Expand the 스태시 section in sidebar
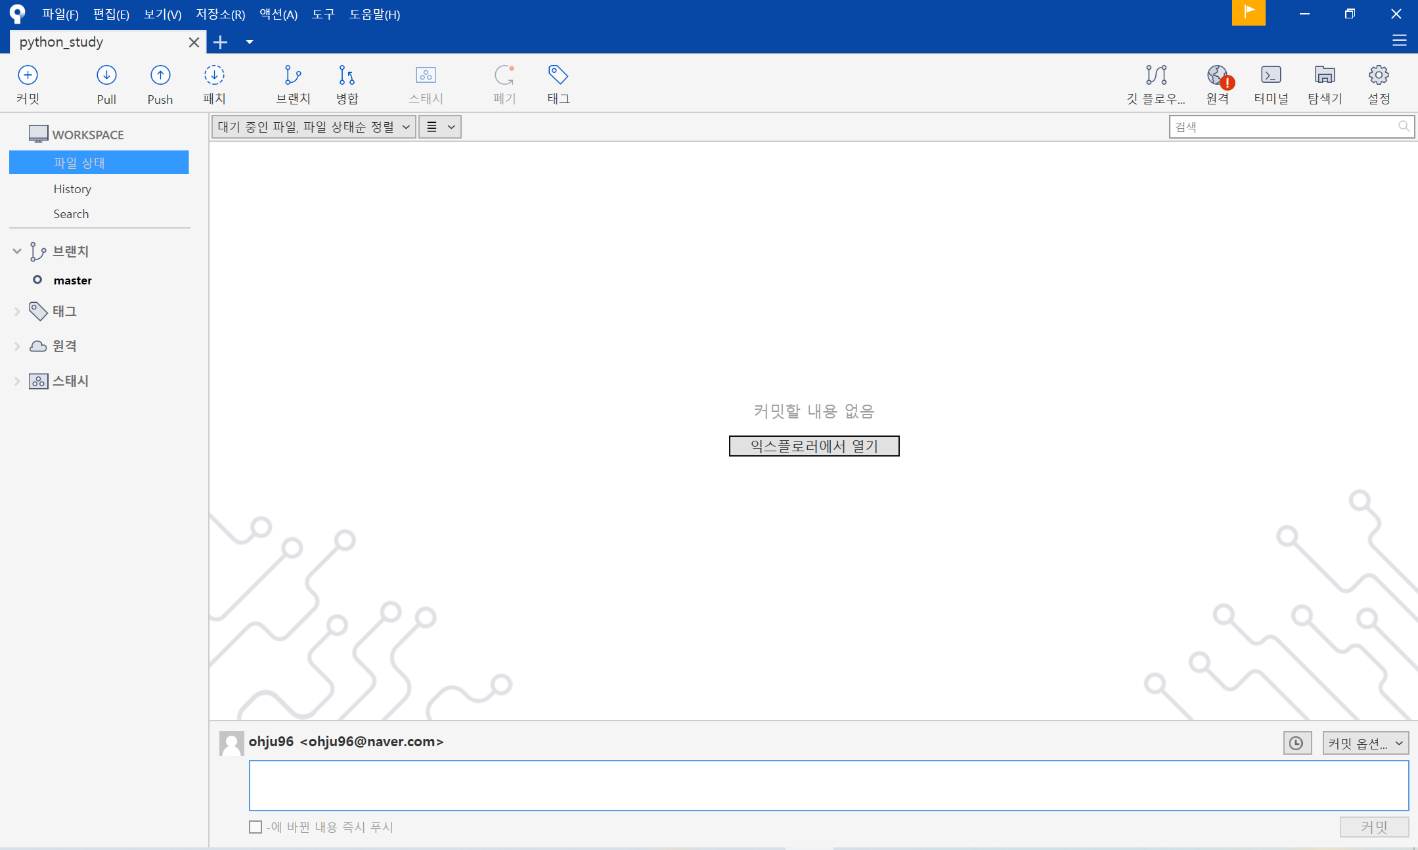1418x850 pixels. pyautogui.click(x=17, y=381)
